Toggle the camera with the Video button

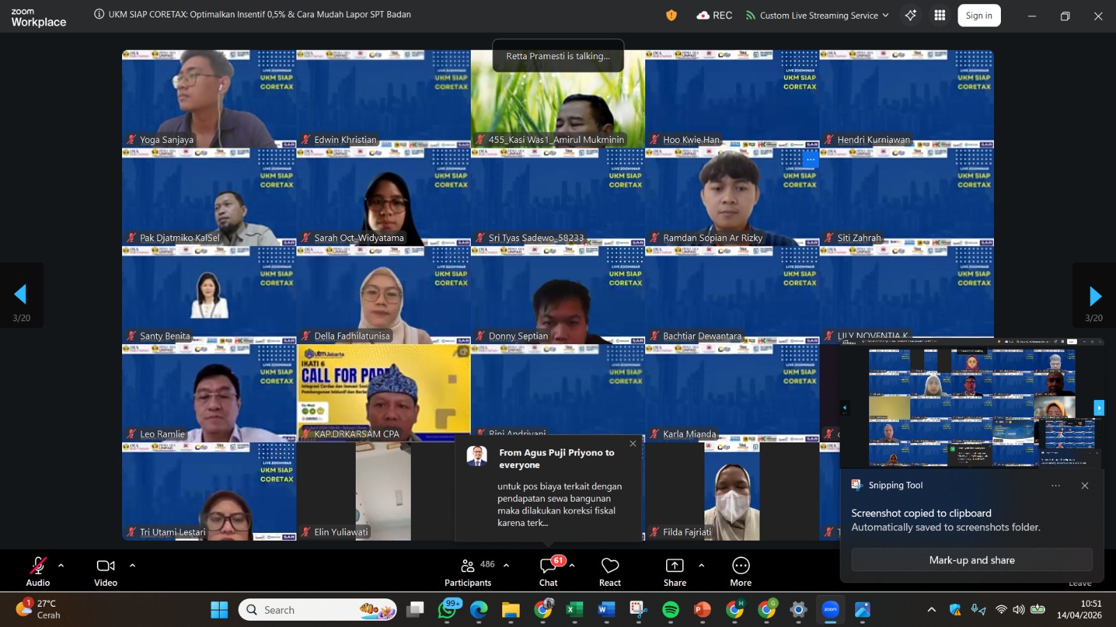[x=106, y=571]
